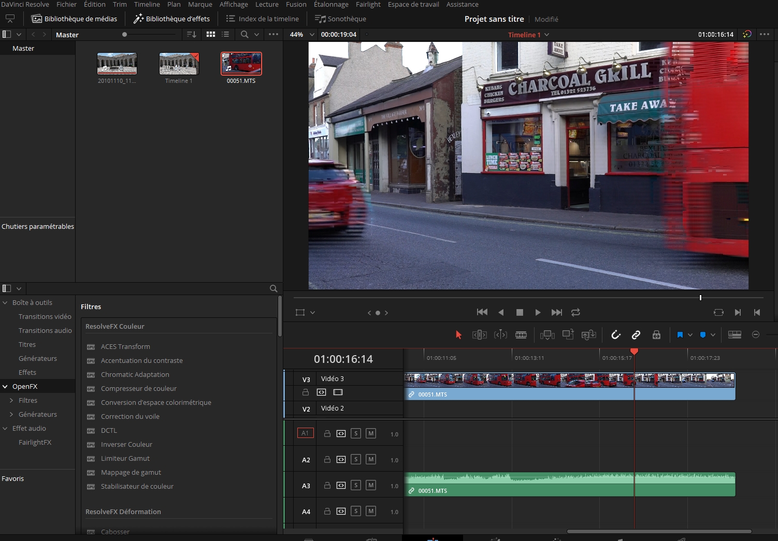Open the Fichier menu
This screenshot has height=541, width=778.
pos(66,4)
